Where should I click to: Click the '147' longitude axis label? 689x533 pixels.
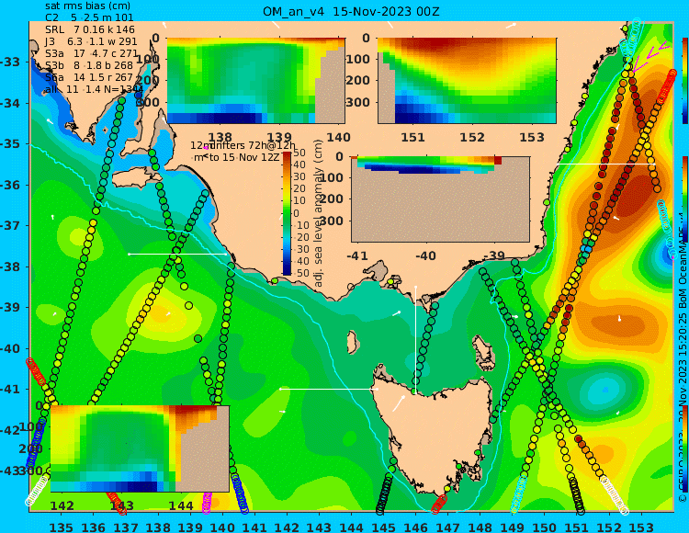[x=447, y=527]
